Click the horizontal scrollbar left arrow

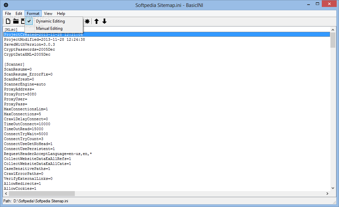click(6, 194)
